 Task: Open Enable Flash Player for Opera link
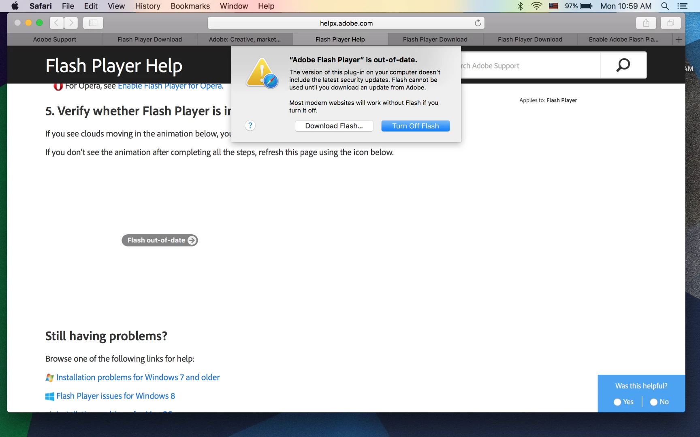170,86
